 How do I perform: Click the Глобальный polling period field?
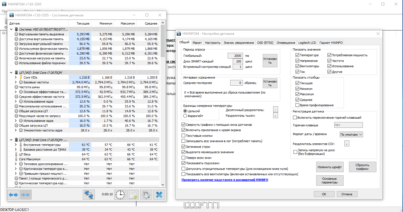(235, 56)
